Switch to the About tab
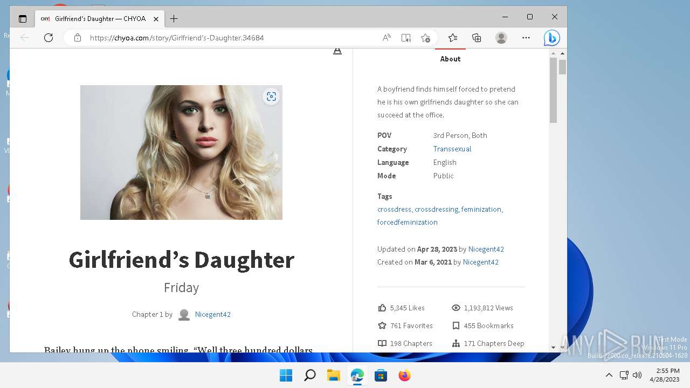 [x=450, y=59]
